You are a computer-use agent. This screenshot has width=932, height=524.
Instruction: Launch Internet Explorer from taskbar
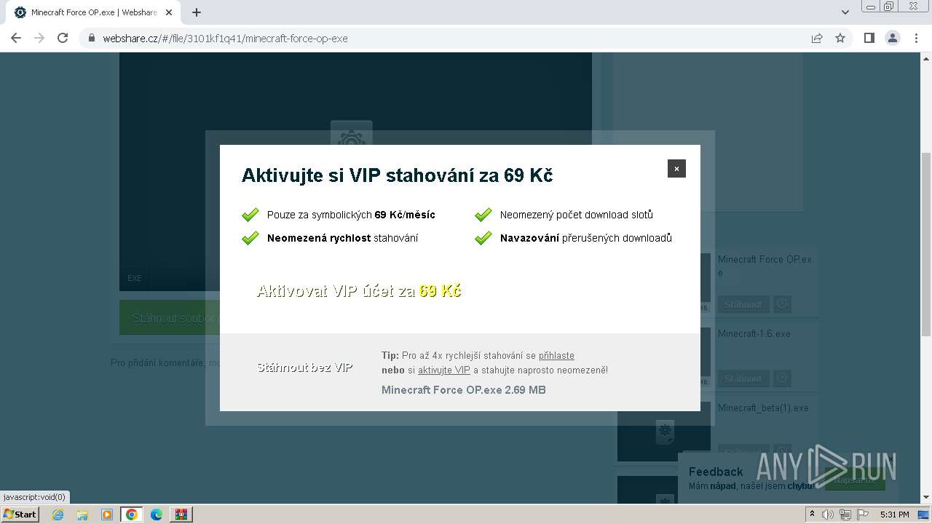point(58,515)
